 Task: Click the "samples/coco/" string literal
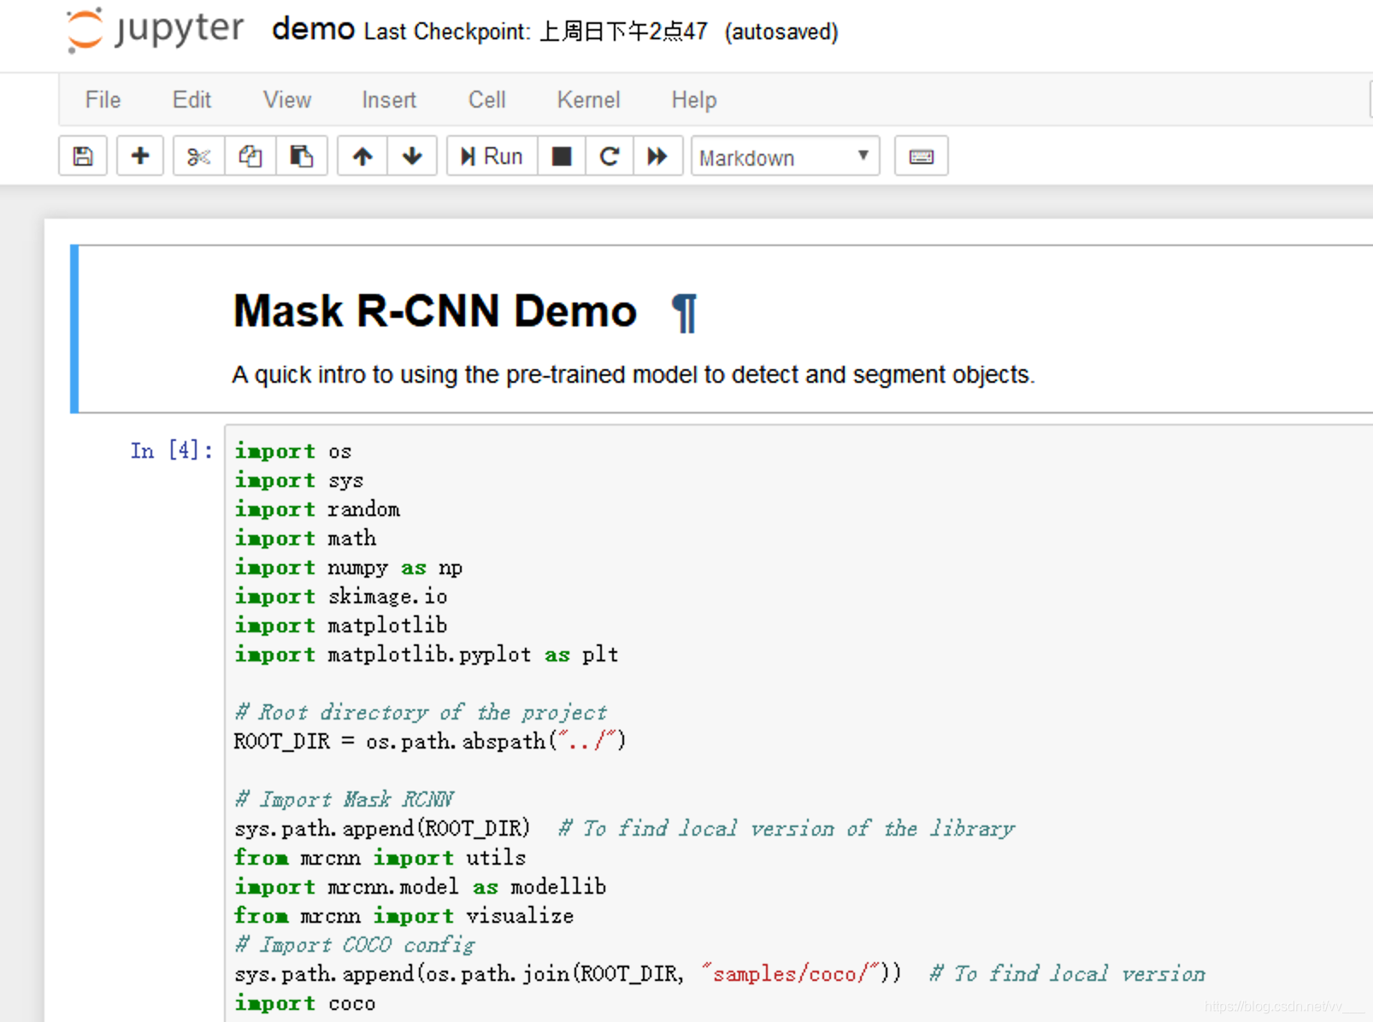[x=791, y=974]
